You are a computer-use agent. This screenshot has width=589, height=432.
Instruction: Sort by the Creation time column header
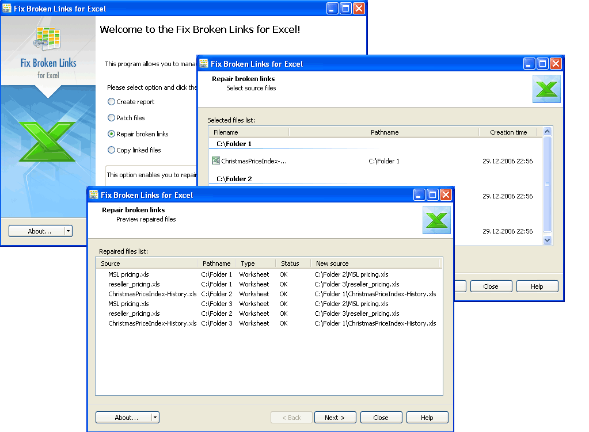point(508,132)
